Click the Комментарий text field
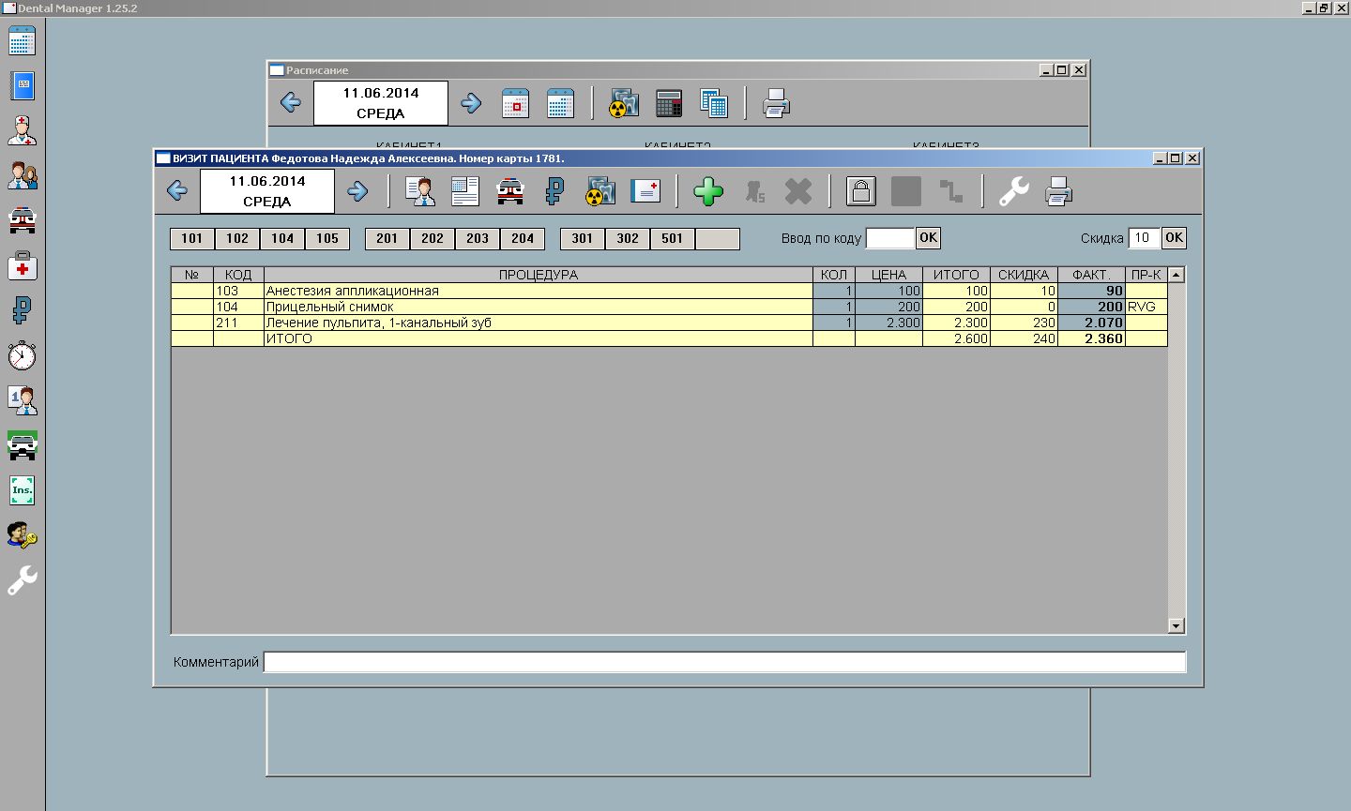The image size is (1351, 811). (x=724, y=662)
